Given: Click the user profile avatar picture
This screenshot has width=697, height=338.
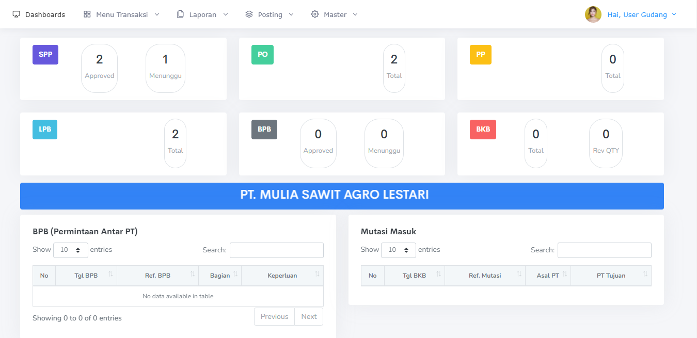Looking at the screenshot, I should 593,14.
